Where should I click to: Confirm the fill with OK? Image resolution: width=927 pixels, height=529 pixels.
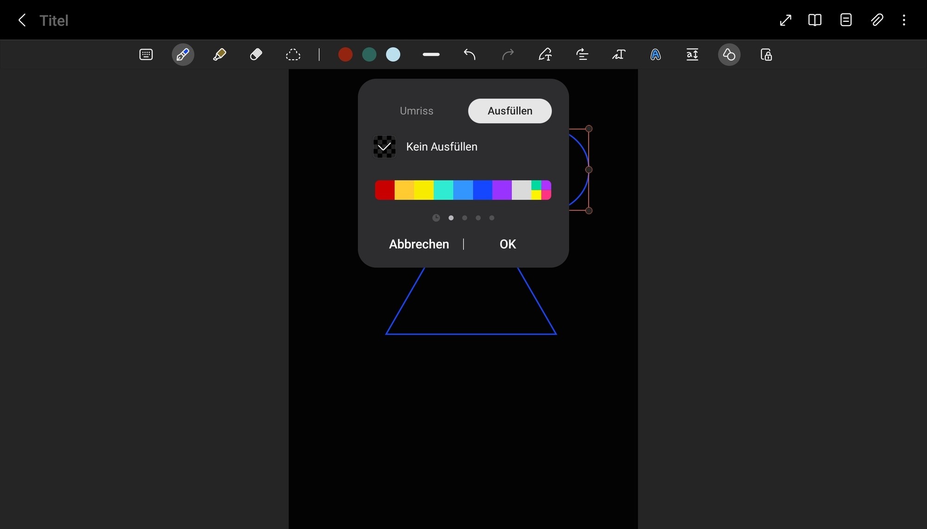(x=508, y=244)
